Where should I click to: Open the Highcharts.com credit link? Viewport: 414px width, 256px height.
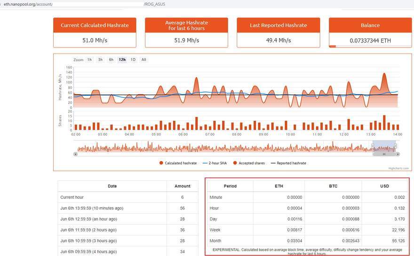398,168
